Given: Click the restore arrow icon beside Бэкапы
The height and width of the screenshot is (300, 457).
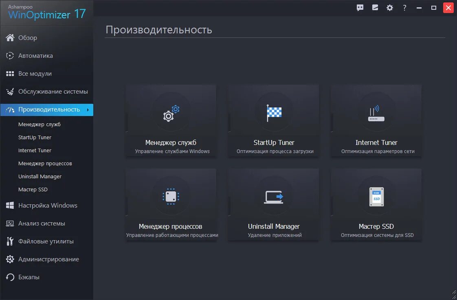Looking at the screenshot, I should pyautogui.click(x=10, y=277).
